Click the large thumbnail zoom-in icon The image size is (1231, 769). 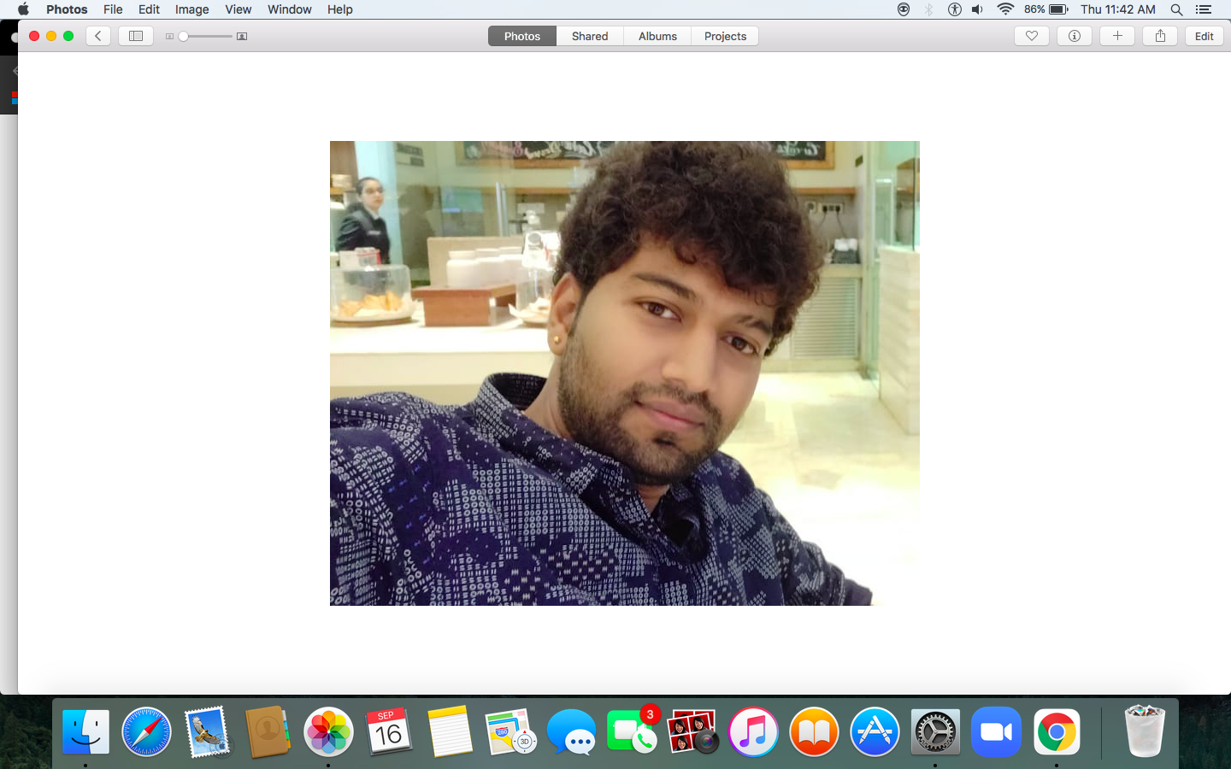coord(242,37)
